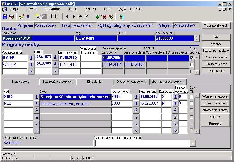Viewport: 234px width, 162px height.
Task: Open value list for stage code SIiE3
Action: point(37,97)
